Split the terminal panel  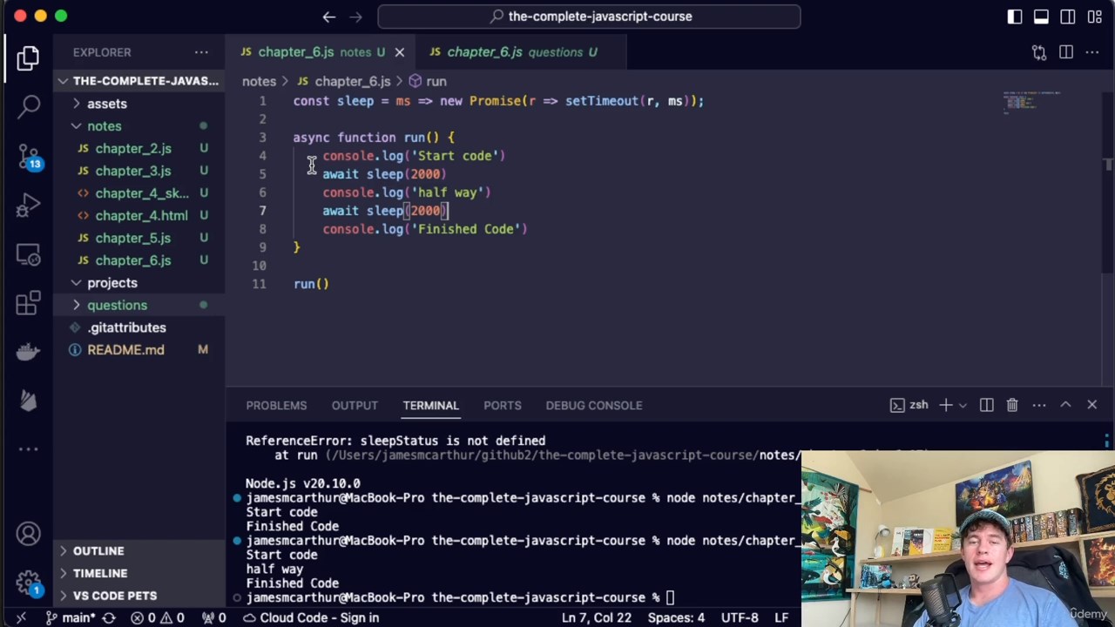click(986, 405)
